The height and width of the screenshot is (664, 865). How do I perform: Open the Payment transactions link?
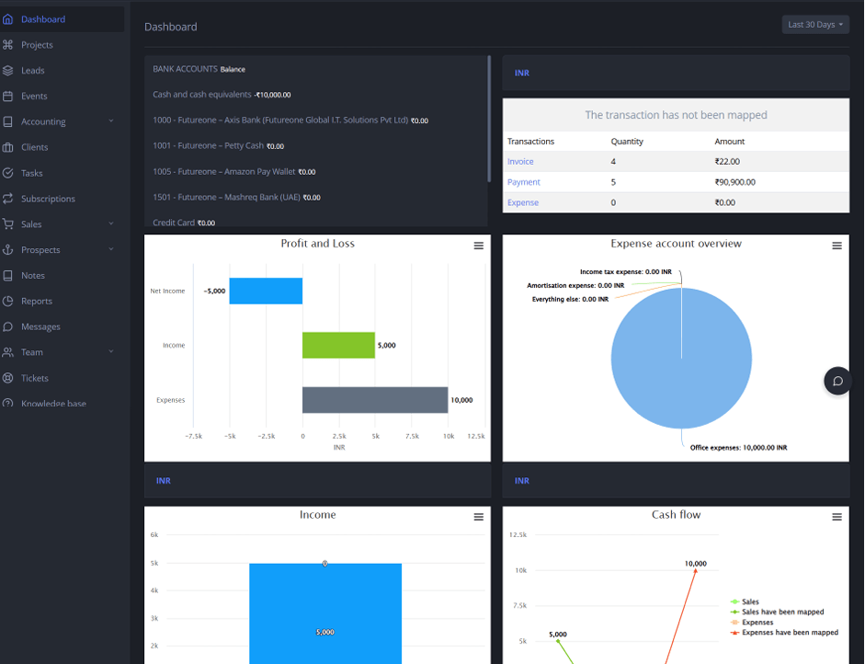[524, 182]
